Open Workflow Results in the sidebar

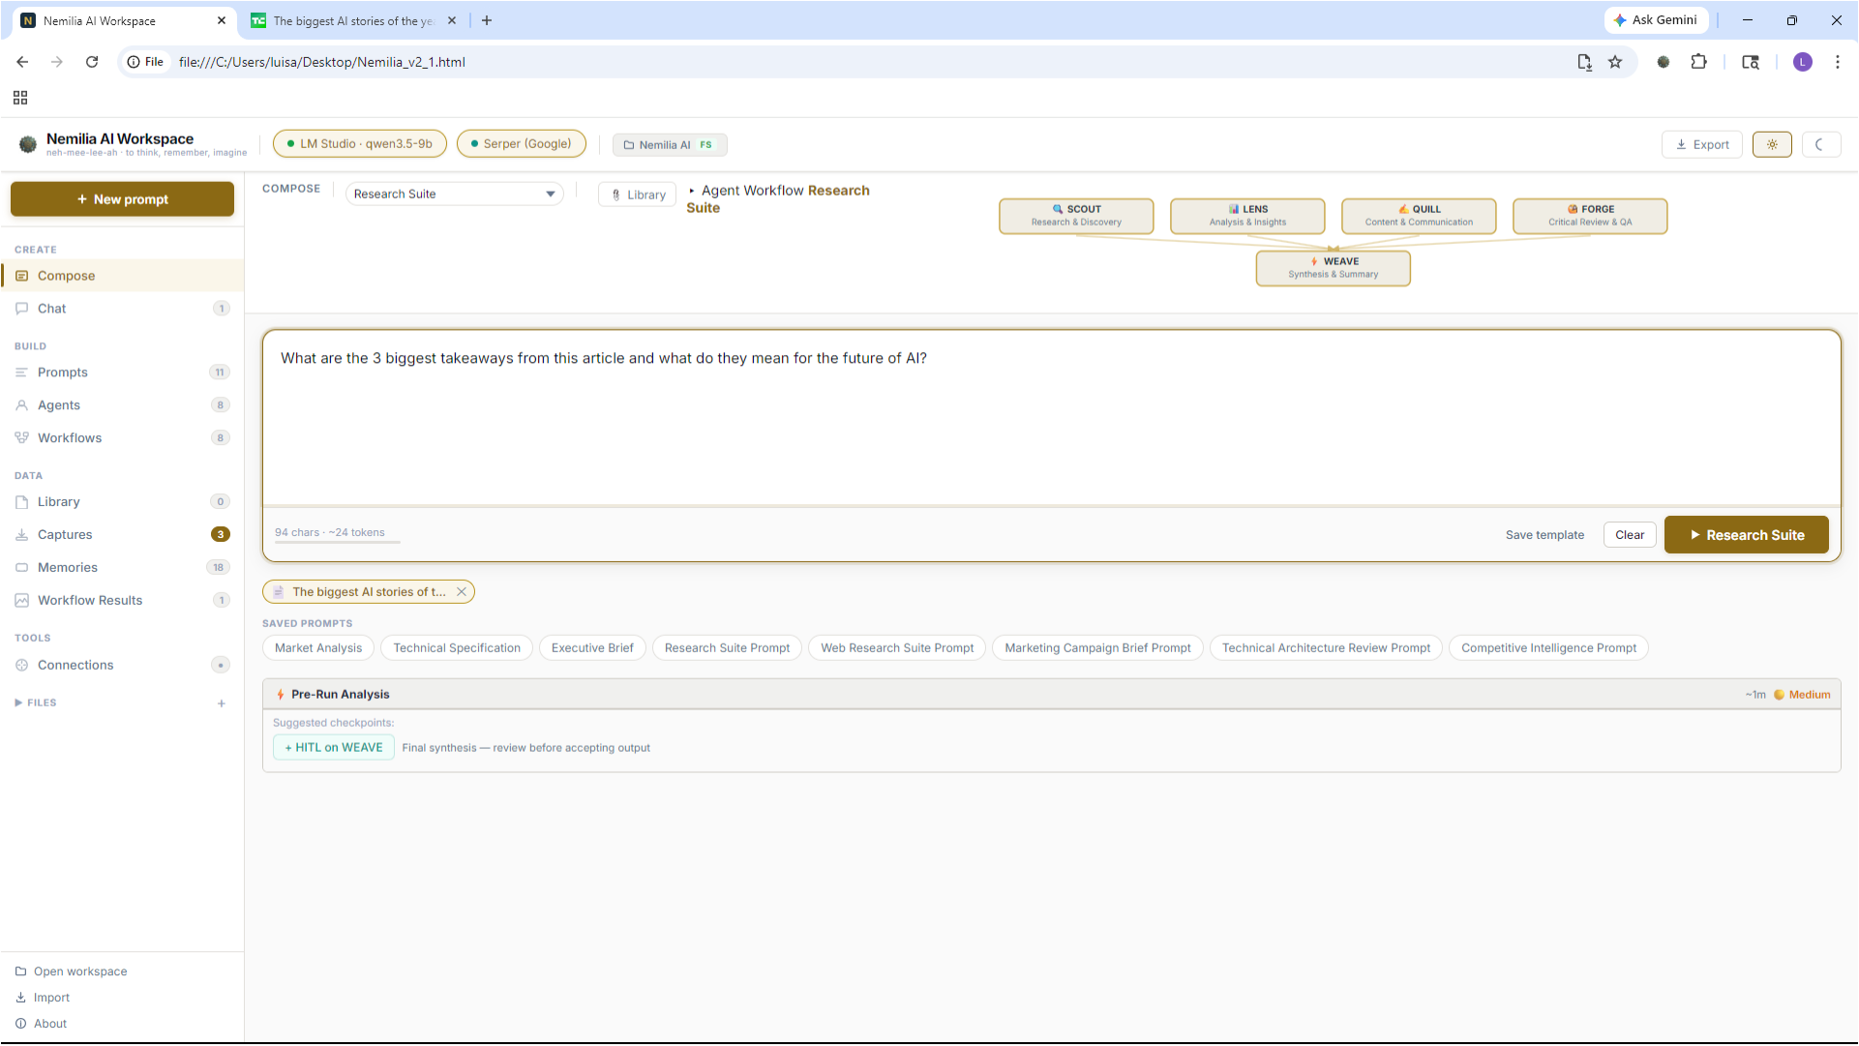click(x=89, y=600)
